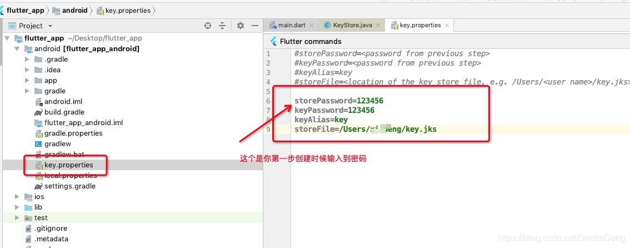The image size is (630, 248).
Task: Click the .idea folder icon
Action: [38, 70]
